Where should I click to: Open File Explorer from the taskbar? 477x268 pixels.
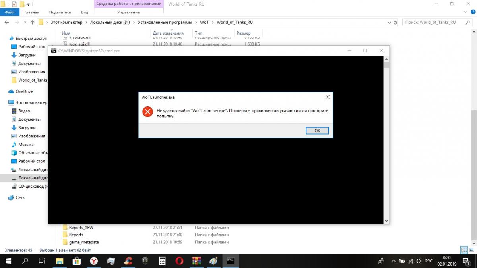click(x=60, y=261)
